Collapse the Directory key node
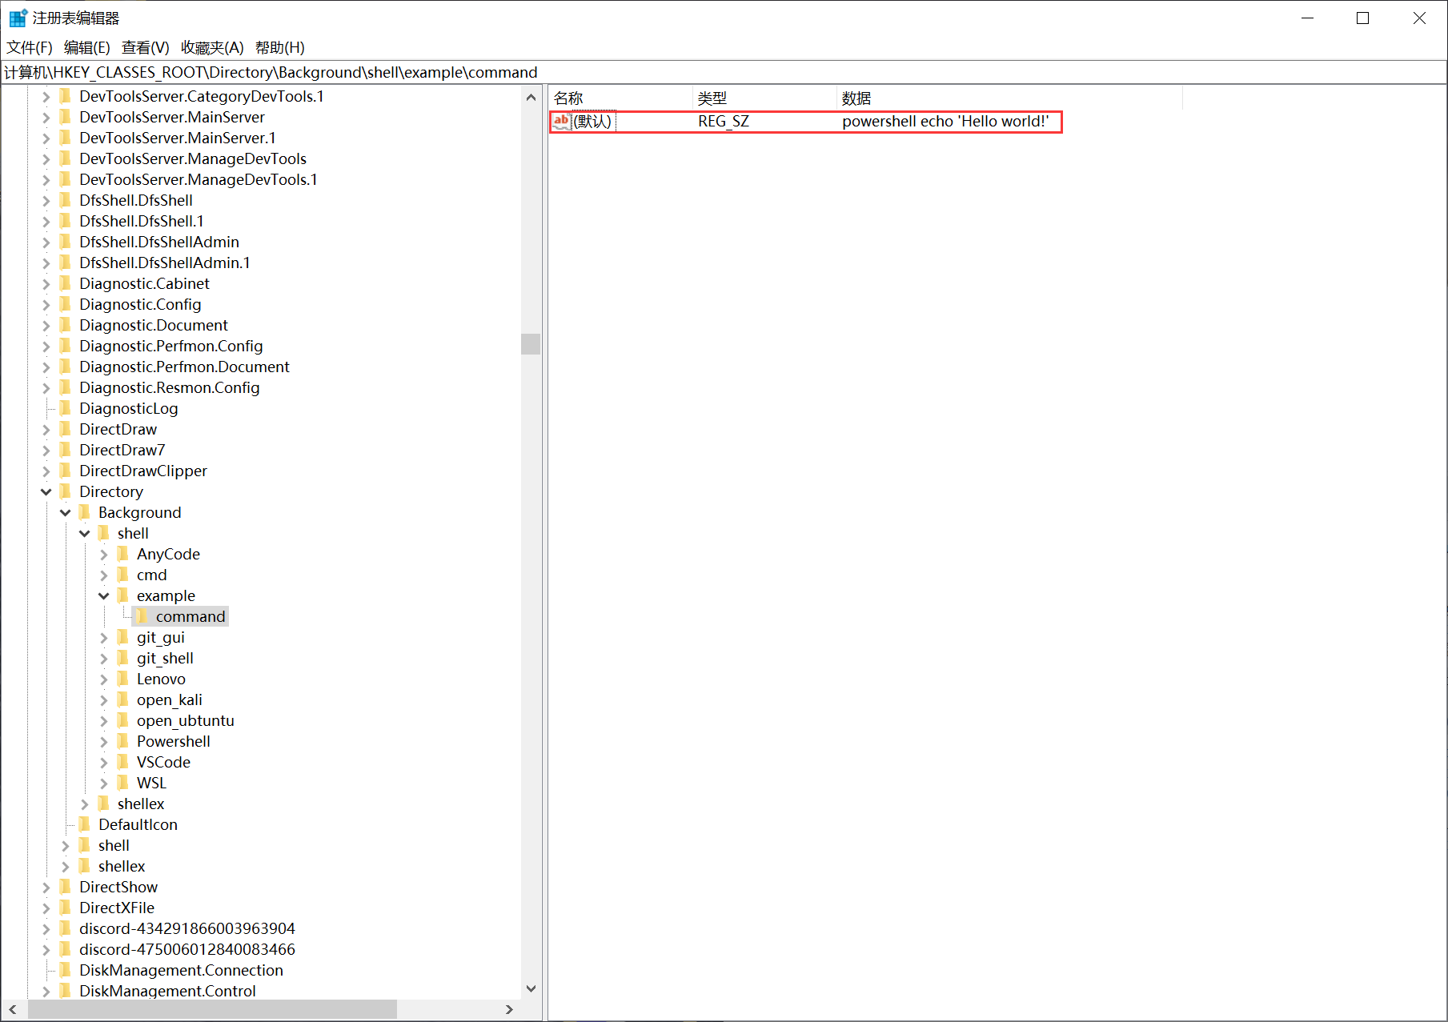Viewport: 1448px width, 1022px height. coord(46,491)
